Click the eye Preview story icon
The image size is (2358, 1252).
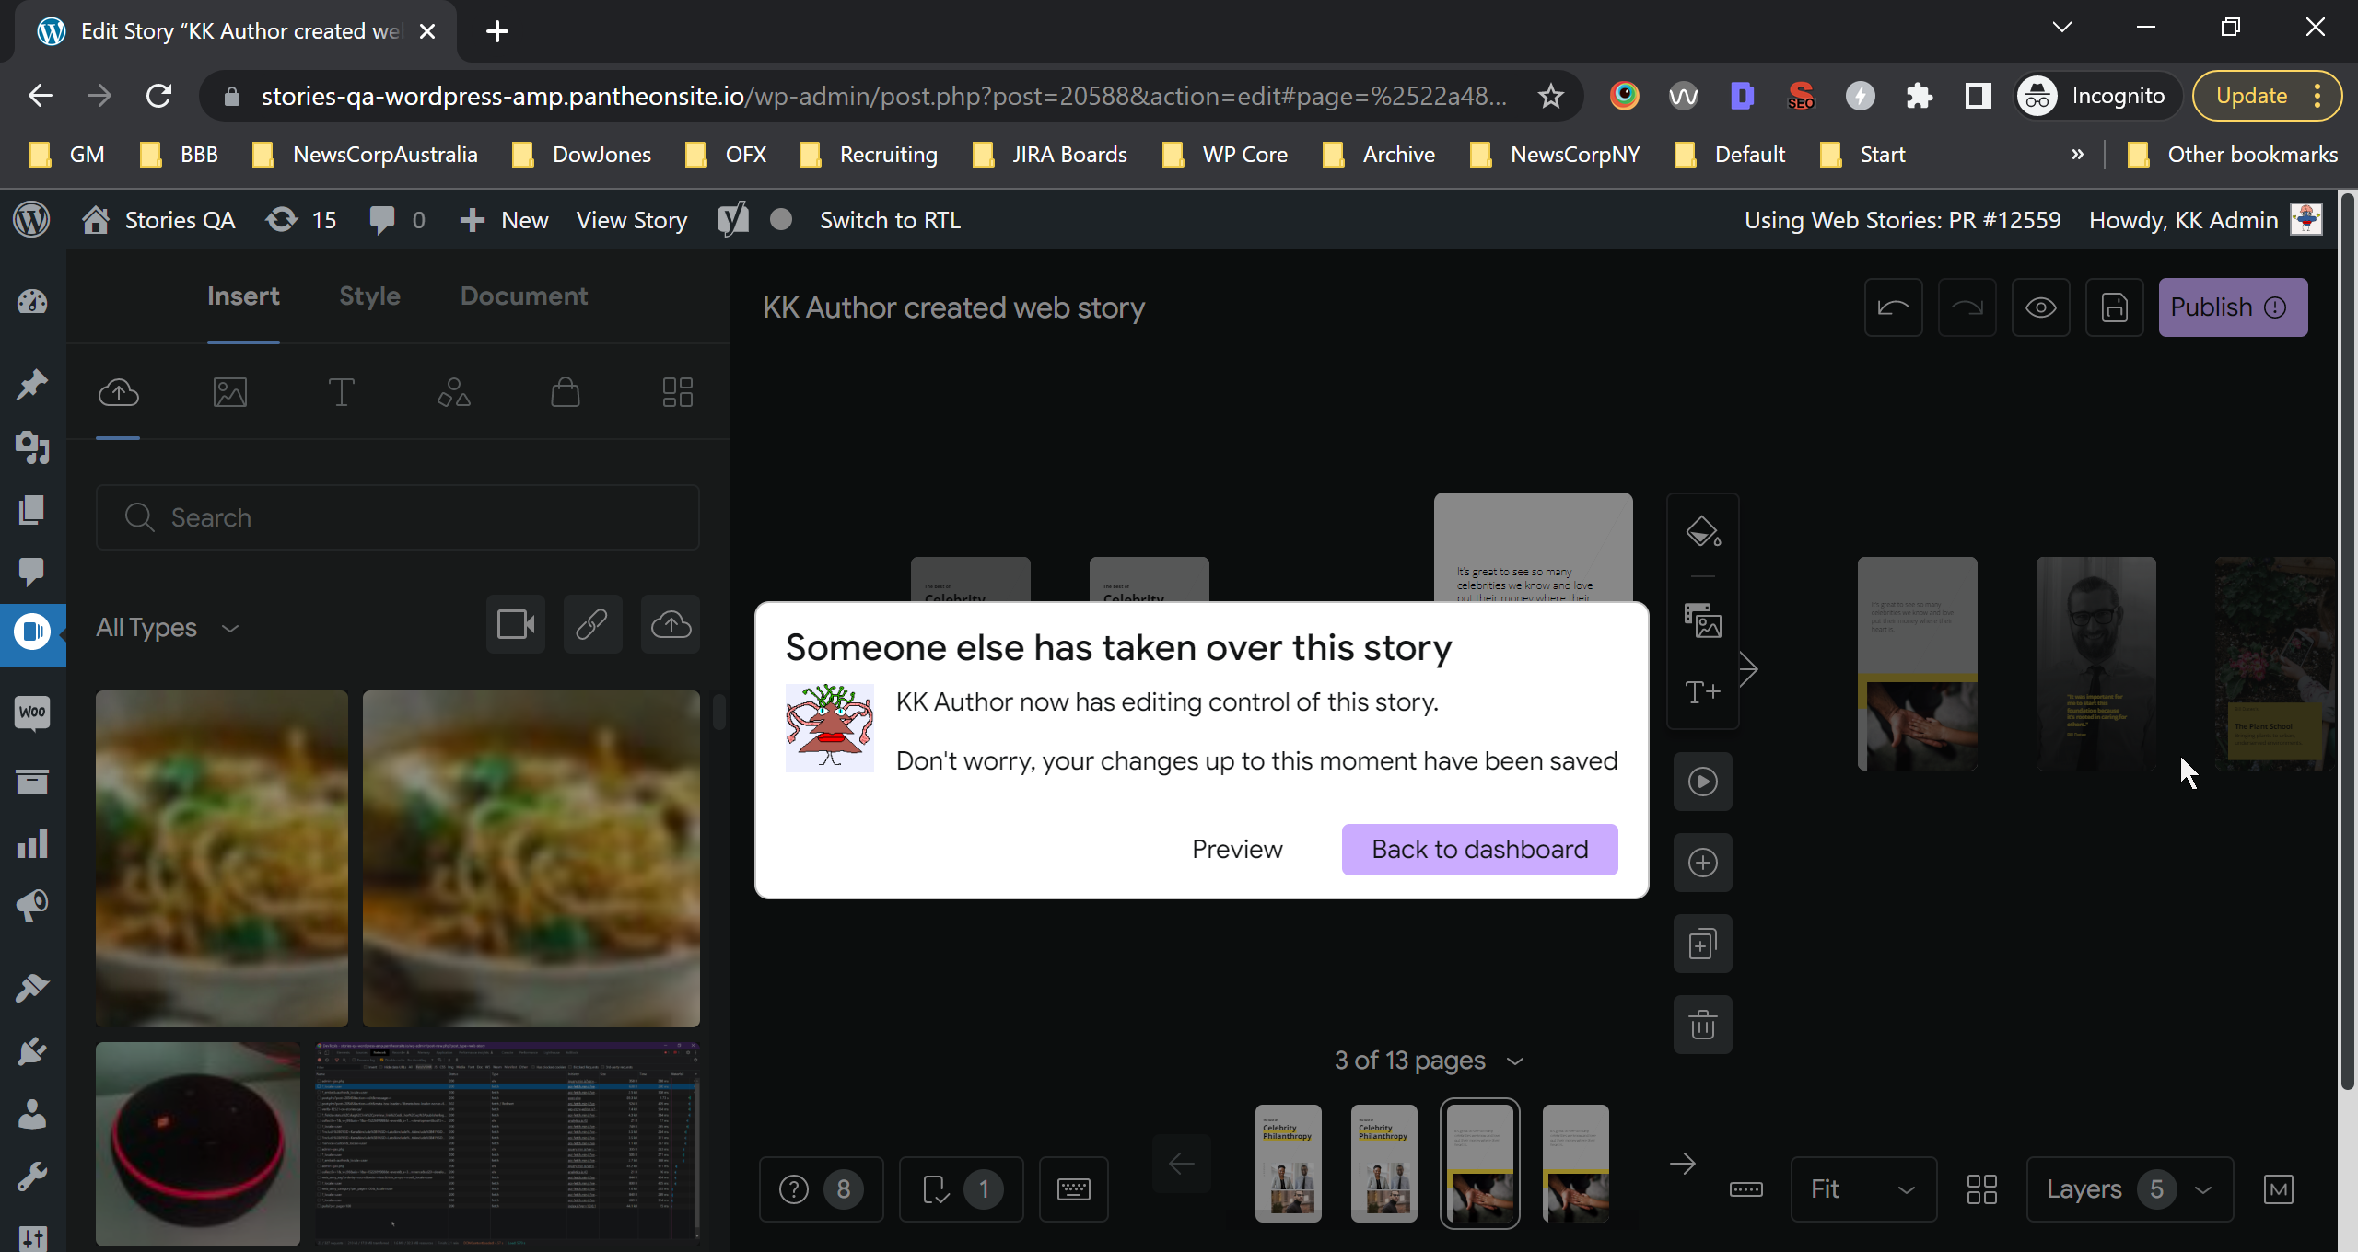(2040, 307)
